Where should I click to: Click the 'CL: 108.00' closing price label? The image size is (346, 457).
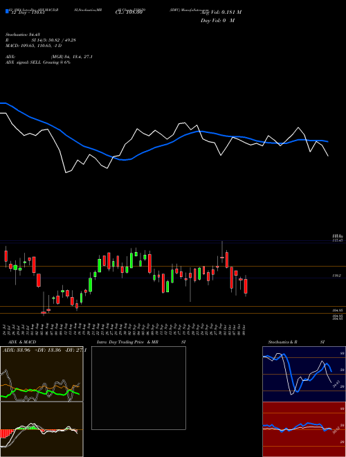[129, 12]
